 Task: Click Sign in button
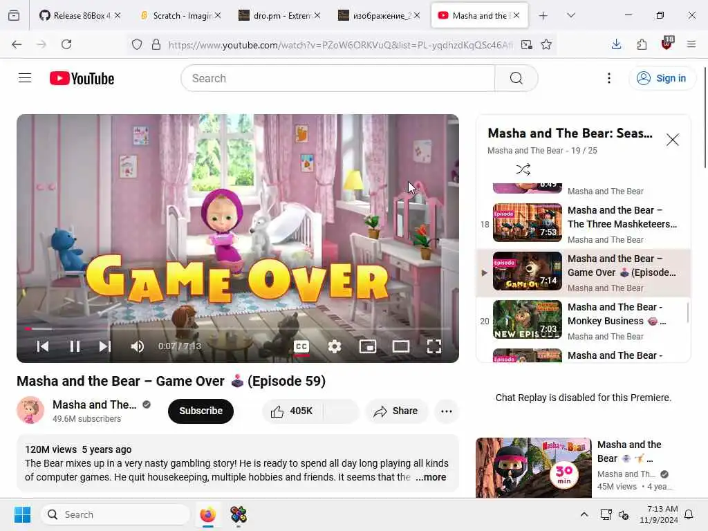click(x=662, y=78)
